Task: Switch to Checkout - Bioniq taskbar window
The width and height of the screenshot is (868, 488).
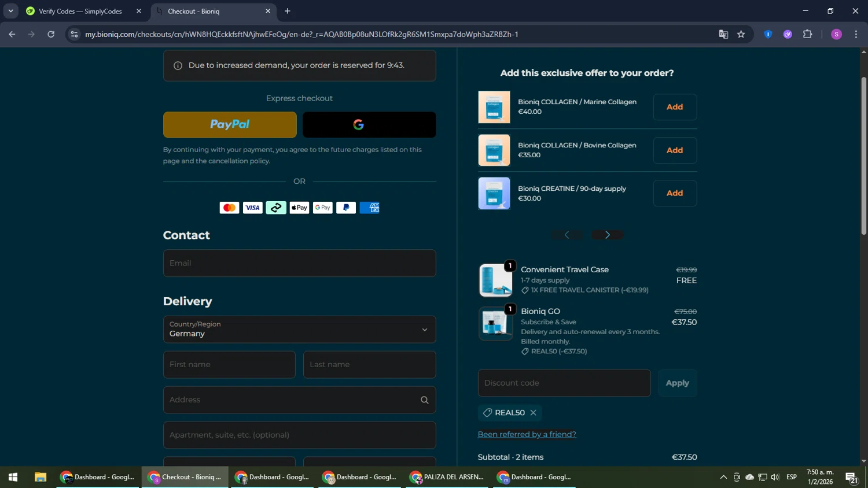Action: coord(185,477)
